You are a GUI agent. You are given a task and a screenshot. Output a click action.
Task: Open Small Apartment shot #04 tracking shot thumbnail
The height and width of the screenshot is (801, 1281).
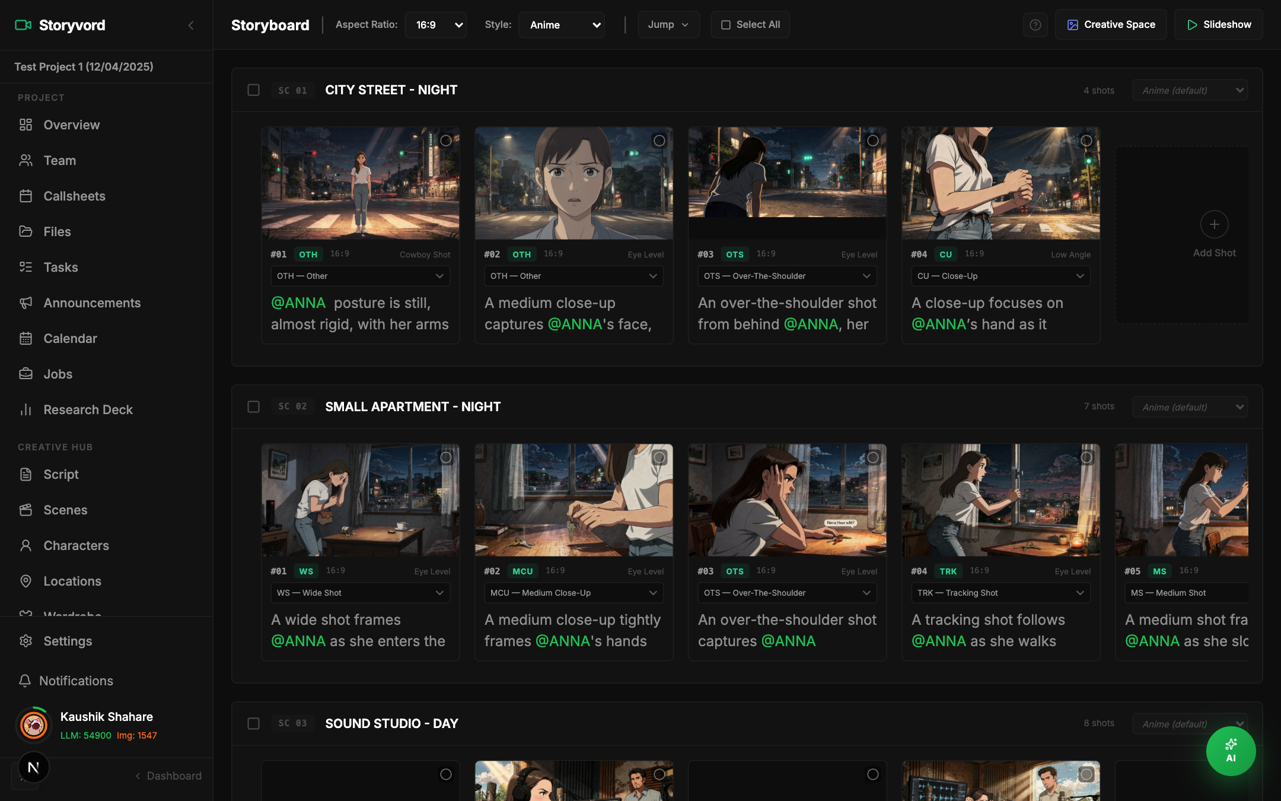(x=1001, y=500)
